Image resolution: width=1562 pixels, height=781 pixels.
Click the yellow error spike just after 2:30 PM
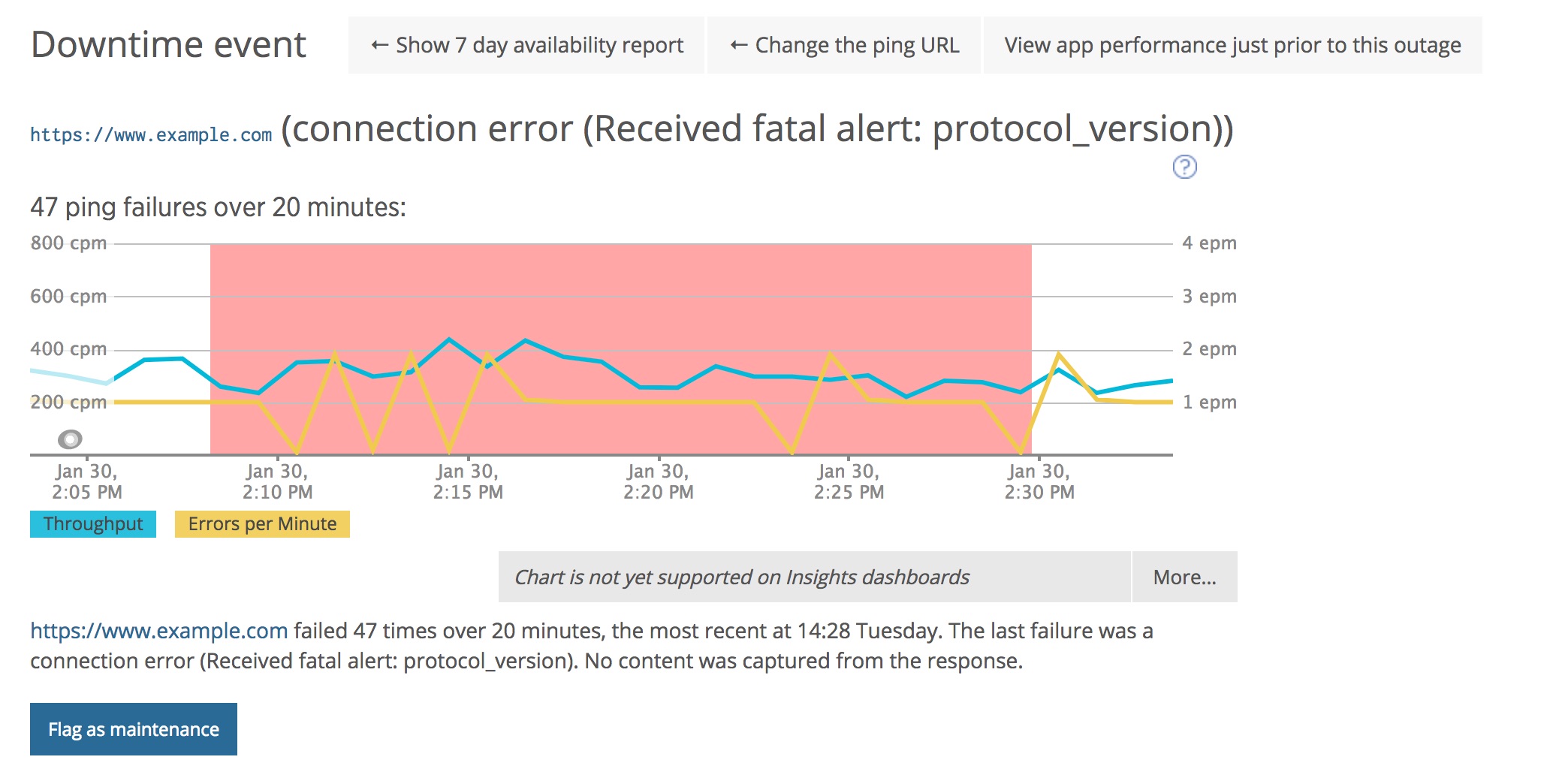(1058, 354)
